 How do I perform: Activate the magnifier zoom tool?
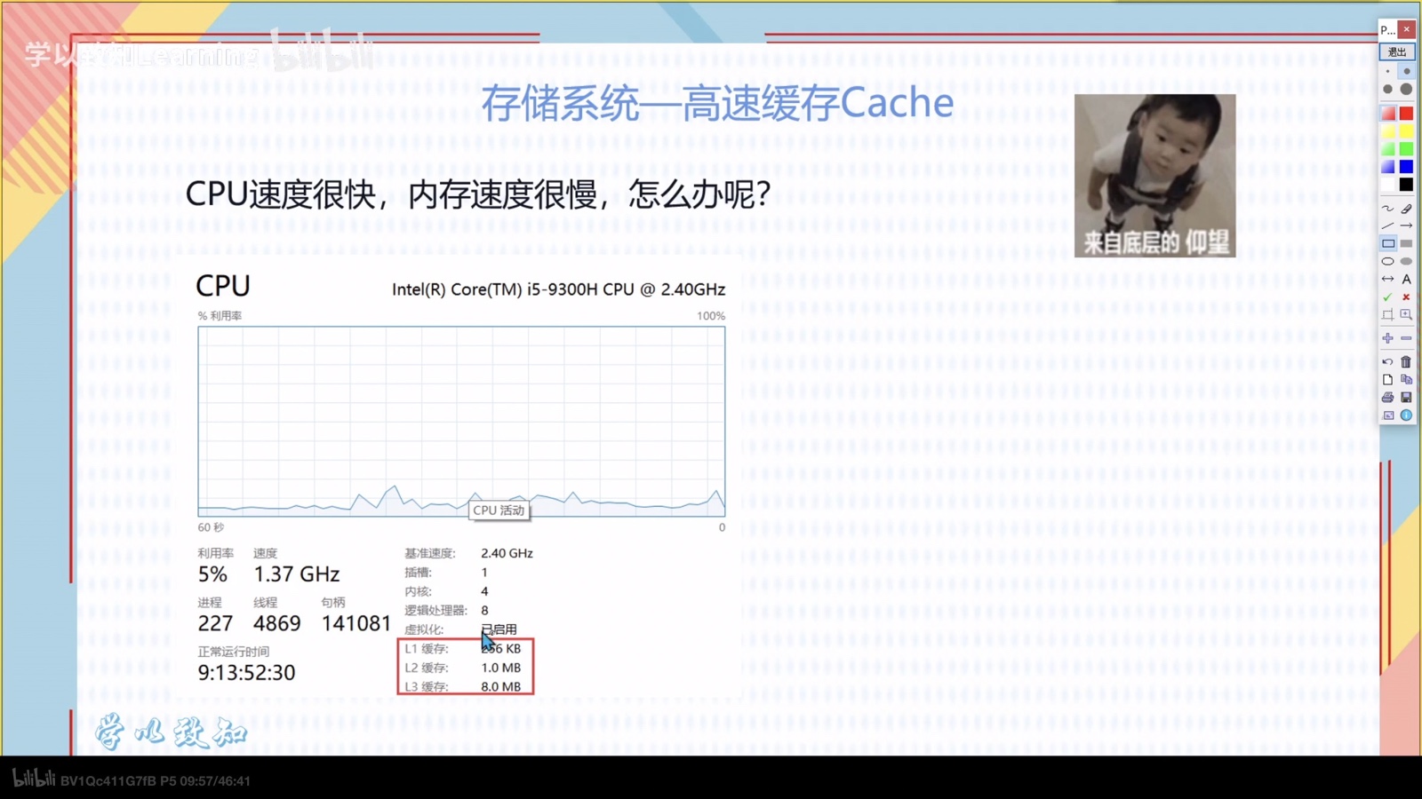pos(1406,315)
